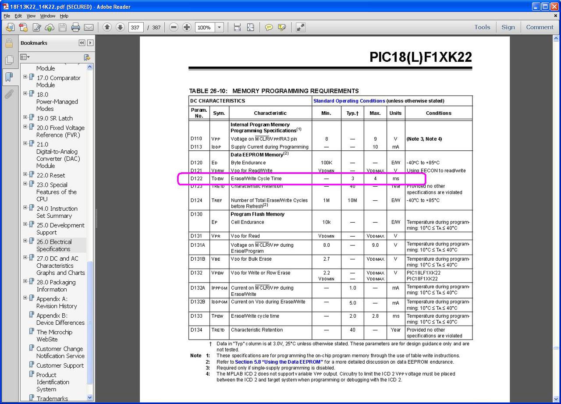Open the Tools pane

point(482,27)
